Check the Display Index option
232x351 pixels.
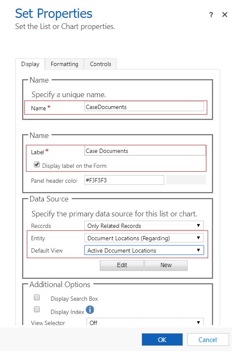tap(37, 309)
